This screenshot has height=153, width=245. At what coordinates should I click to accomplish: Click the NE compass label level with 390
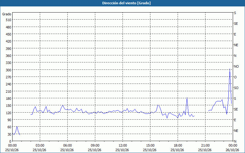point(236,45)
